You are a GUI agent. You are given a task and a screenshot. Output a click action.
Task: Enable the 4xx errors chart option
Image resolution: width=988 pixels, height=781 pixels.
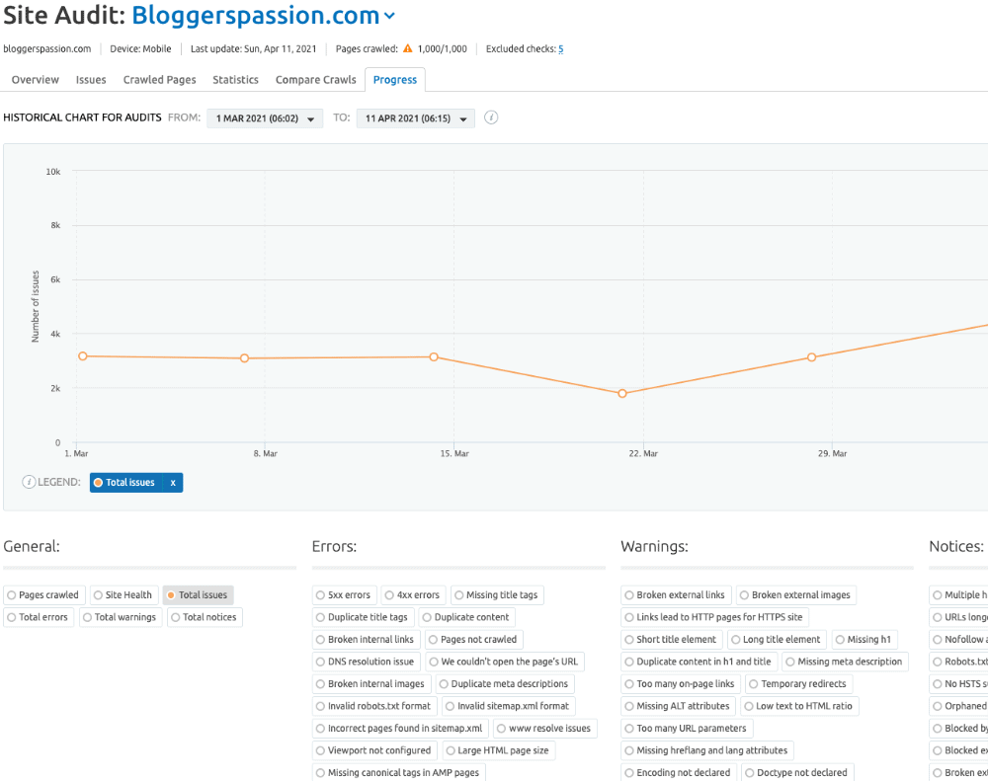(413, 595)
